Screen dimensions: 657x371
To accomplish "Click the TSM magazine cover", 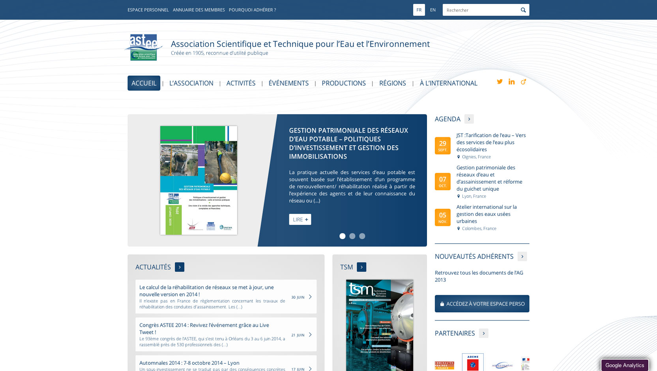I will (x=380, y=325).
